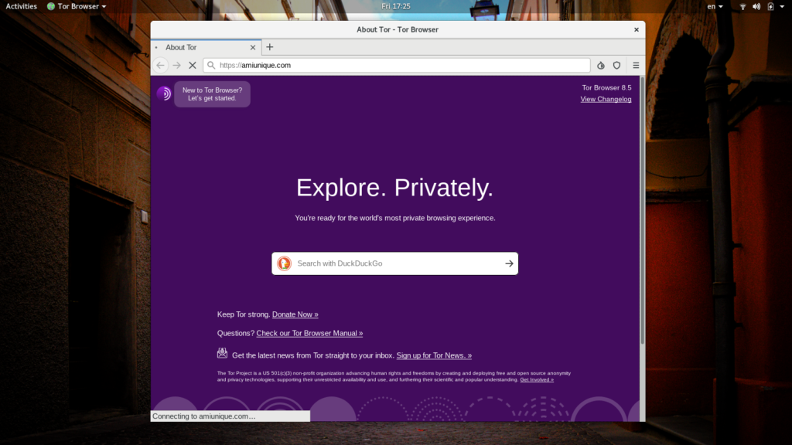Open the en keyboard layout dropdown
The height and width of the screenshot is (445, 792).
click(715, 6)
